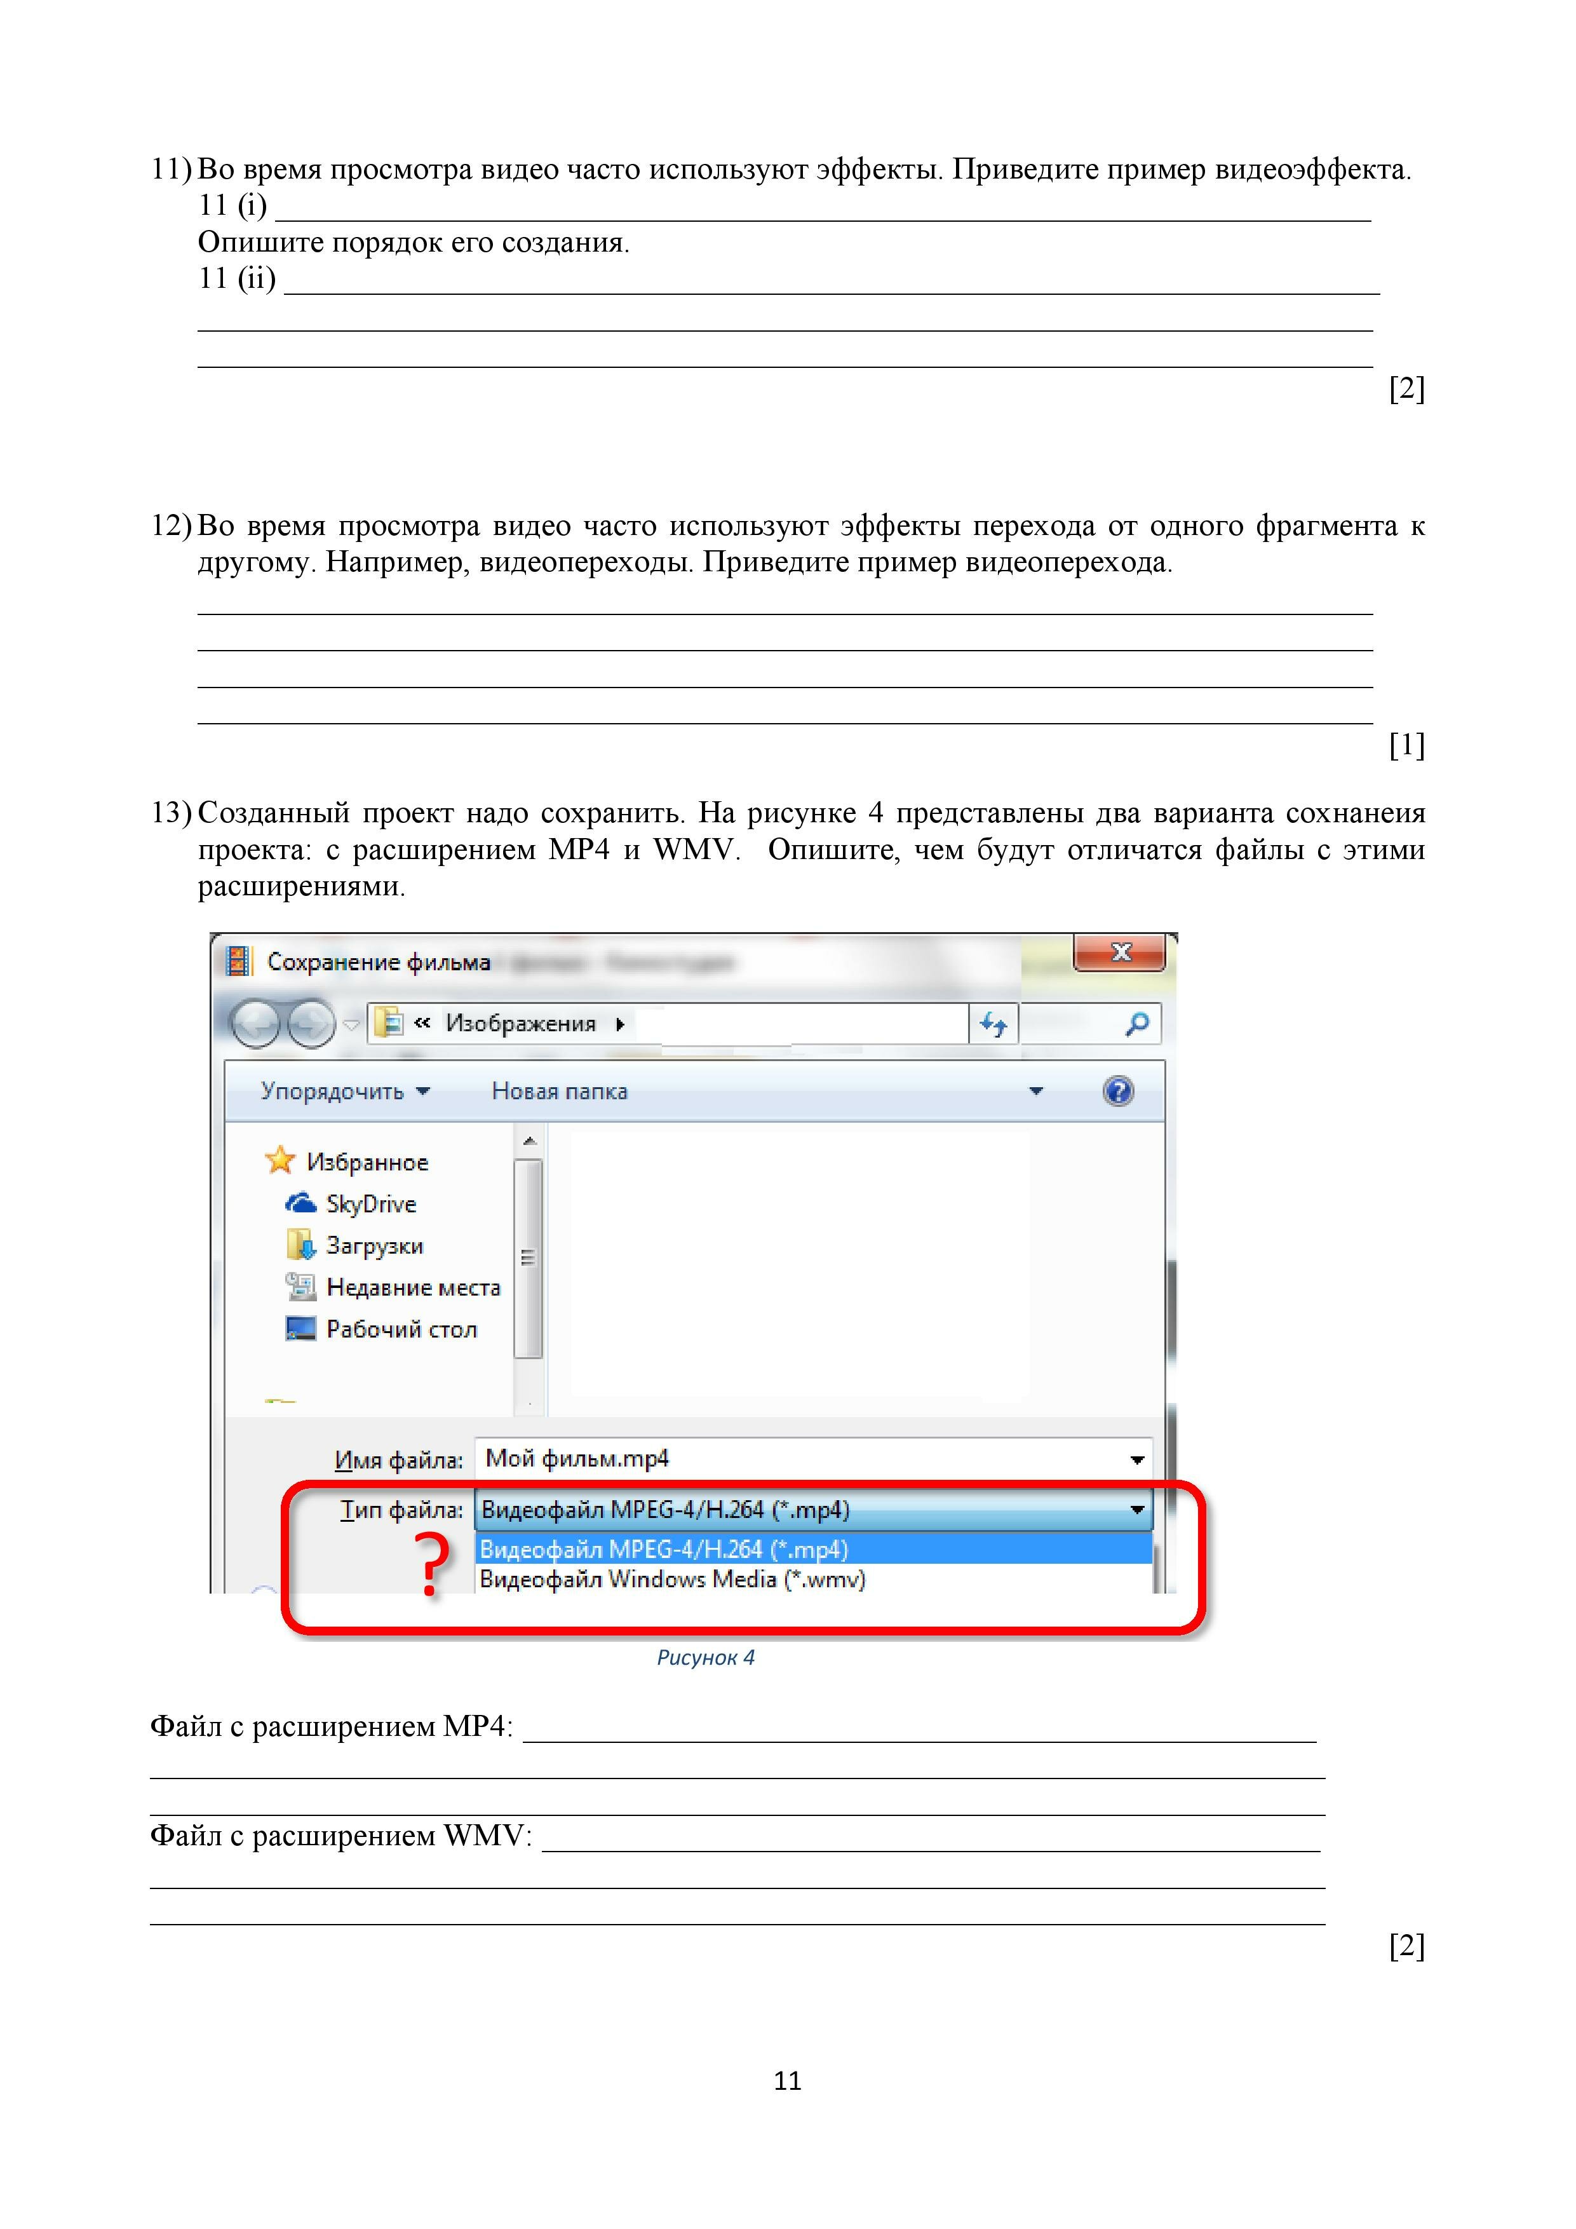Open the Имя файла dropdown arrow
Image resolution: width=1576 pixels, height=2229 pixels.
(x=1137, y=1459)
